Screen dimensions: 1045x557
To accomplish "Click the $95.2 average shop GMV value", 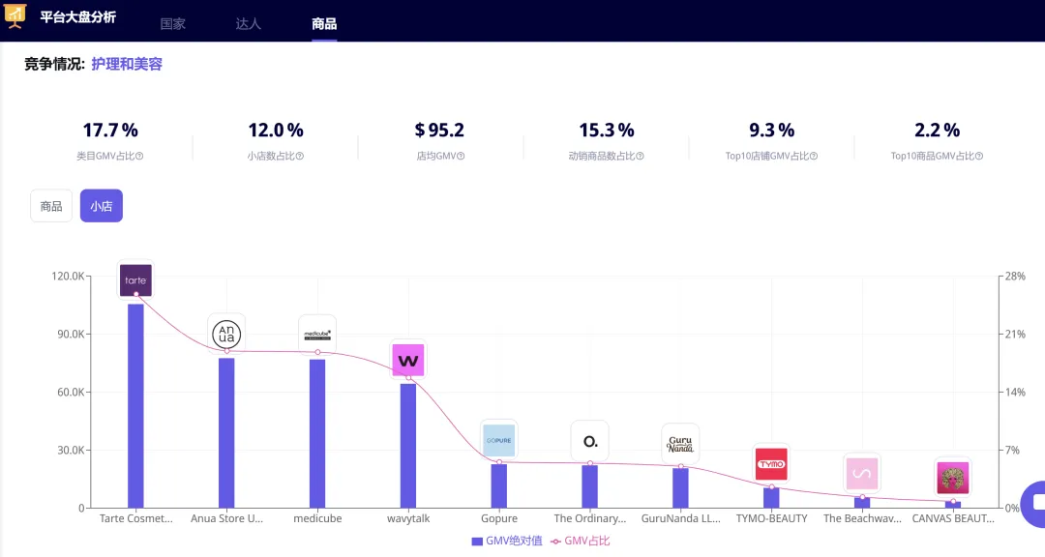I will [x=439, y=130].
